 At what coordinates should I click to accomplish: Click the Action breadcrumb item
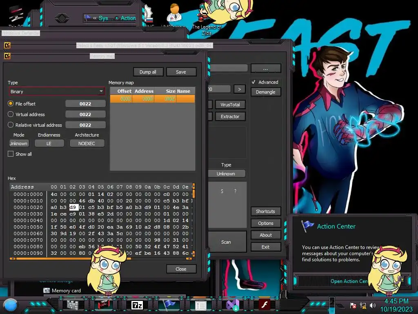coord(128,18)
